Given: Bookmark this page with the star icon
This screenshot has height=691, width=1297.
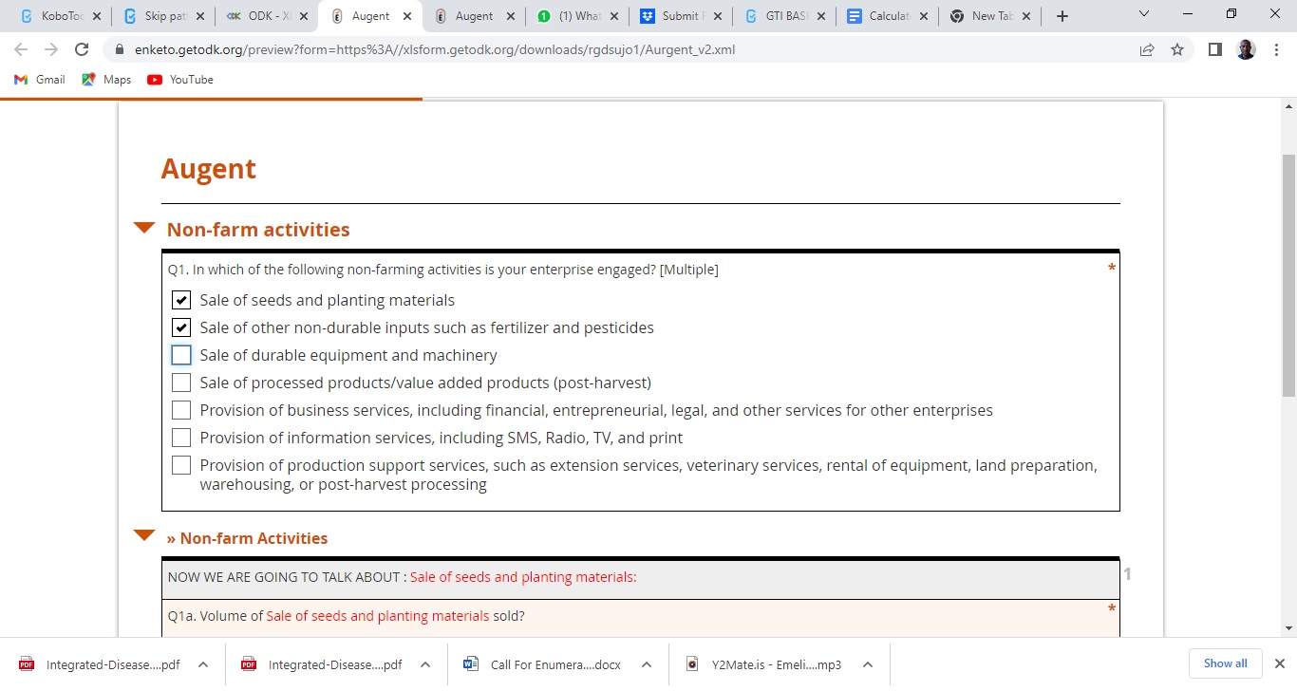Looking at the screenshot, I should tap(1177, 49).
